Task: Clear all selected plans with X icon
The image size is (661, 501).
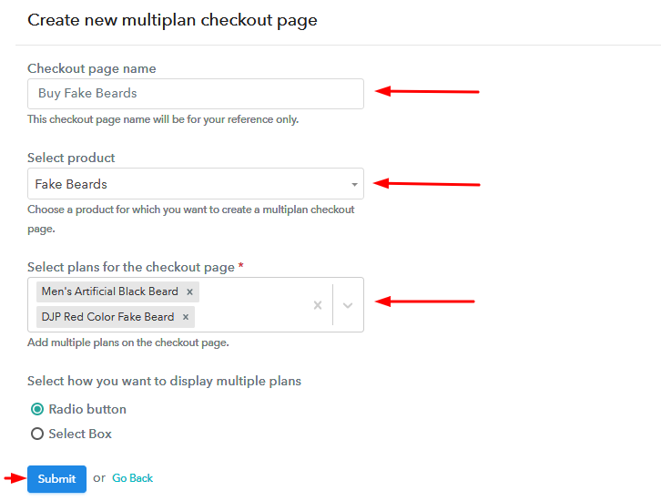Action: click(318, 305)
